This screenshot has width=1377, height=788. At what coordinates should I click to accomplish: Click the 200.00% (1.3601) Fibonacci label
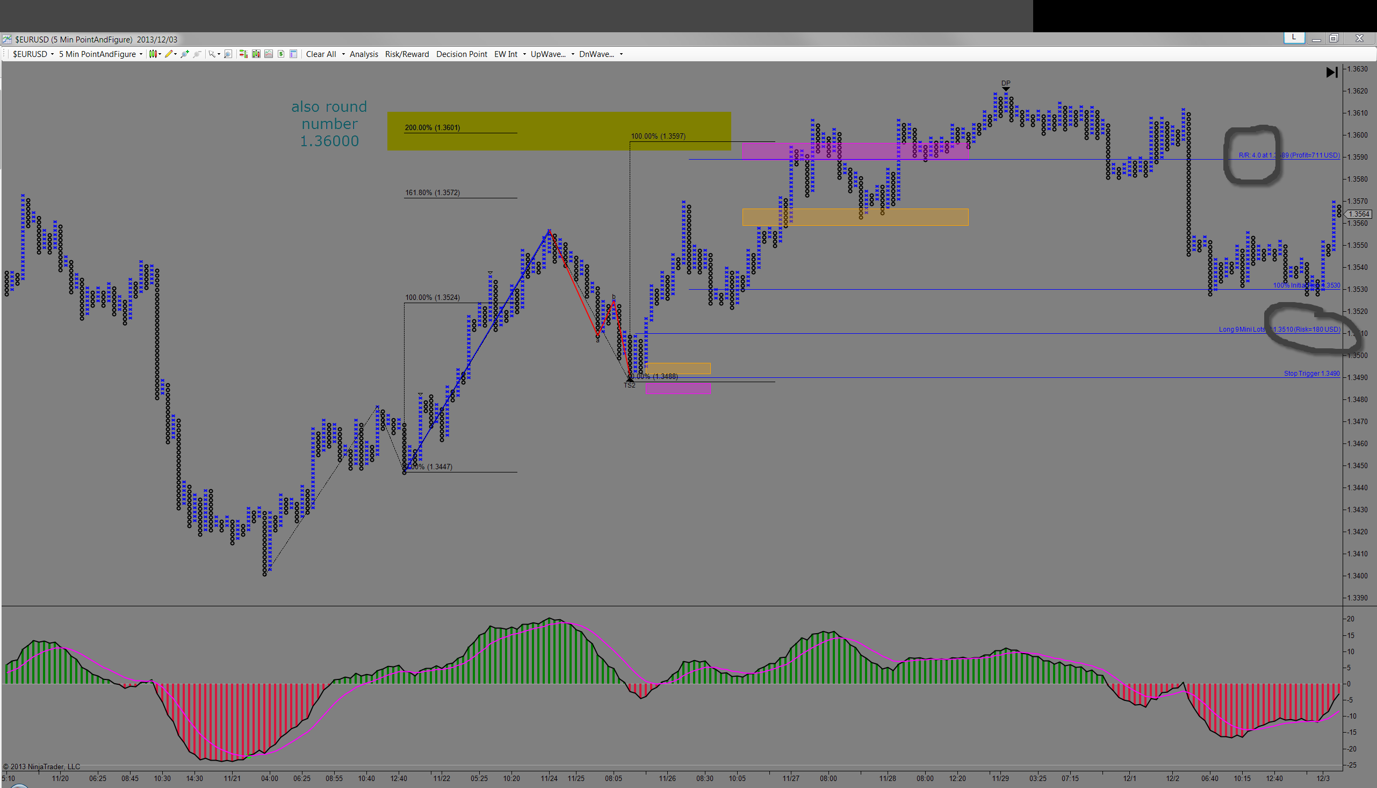(432, 128)
